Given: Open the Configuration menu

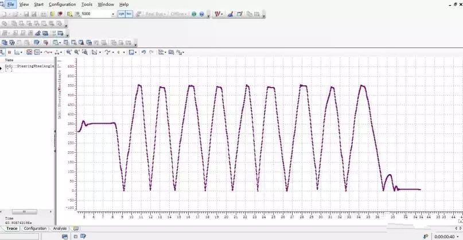Looking at the screenshot, I should 62,4.
